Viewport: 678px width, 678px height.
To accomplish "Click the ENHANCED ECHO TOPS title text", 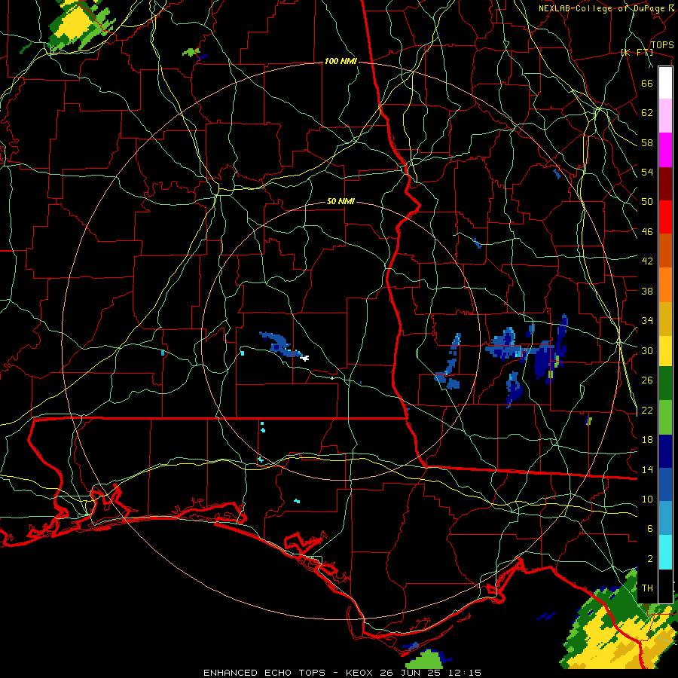I will (x=264, y=673).
